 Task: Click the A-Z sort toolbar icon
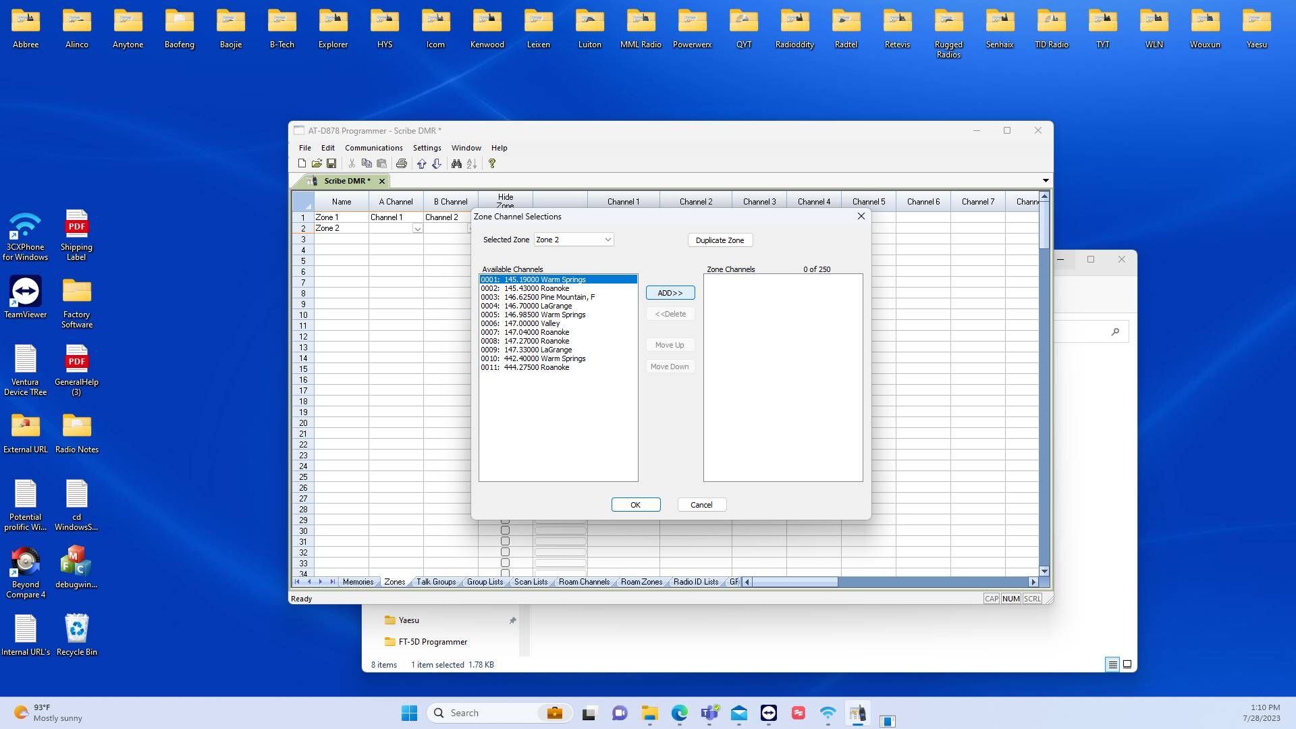[472, 164]
